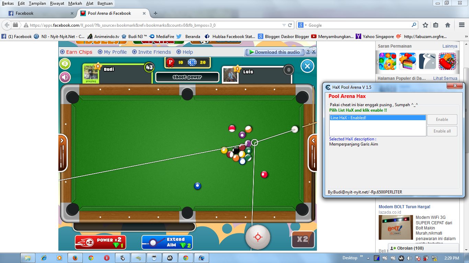Open the Bantuan menu

click(105, 3)
